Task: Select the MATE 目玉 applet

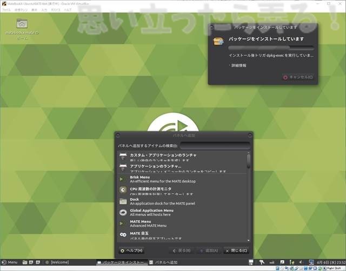Action: click(183, 235)
